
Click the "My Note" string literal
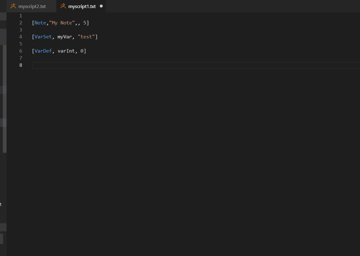coord(62,23)
